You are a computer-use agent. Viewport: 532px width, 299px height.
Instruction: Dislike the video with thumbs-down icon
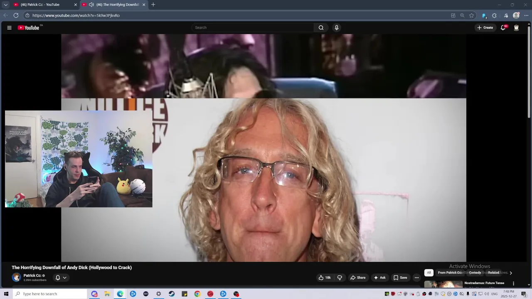pyautogui.click(x=340, y=278)
